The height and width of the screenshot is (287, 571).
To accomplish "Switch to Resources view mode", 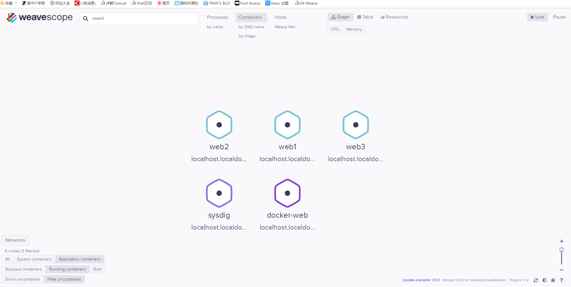I will (x=394, y=17).
